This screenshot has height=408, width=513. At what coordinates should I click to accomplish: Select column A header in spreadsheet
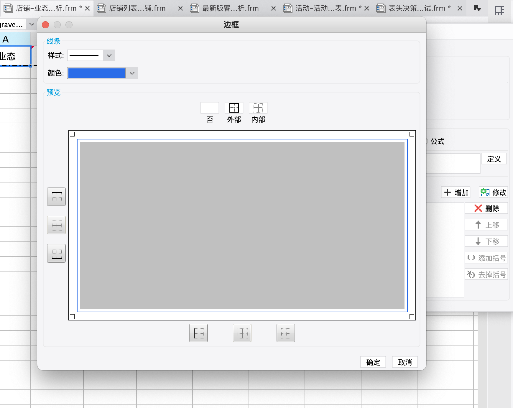[15, 39]
